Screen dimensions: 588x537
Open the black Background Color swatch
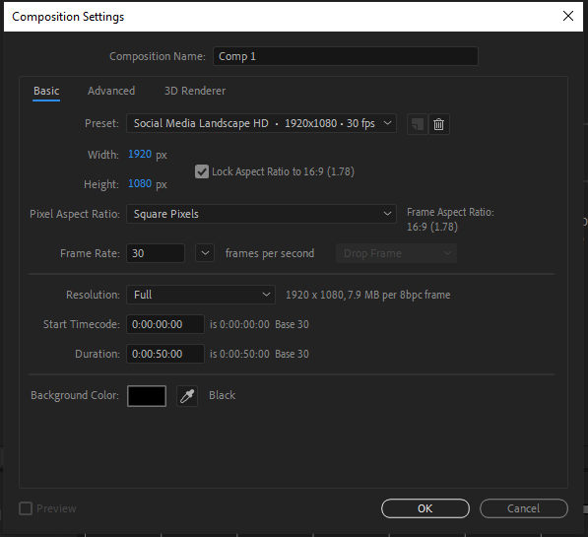point(147,396)
